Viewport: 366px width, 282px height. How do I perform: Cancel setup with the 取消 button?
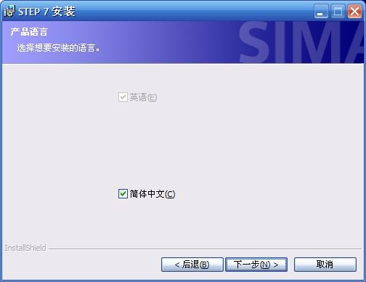click(325, 265)
